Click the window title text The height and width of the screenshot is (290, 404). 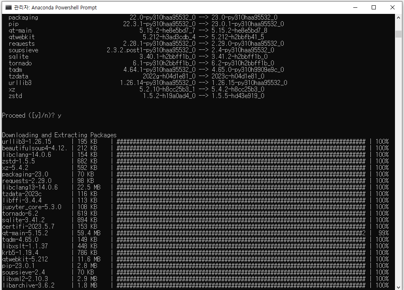click(55, 7)
